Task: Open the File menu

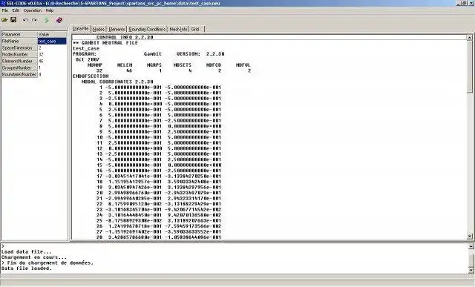Action: 5,10
